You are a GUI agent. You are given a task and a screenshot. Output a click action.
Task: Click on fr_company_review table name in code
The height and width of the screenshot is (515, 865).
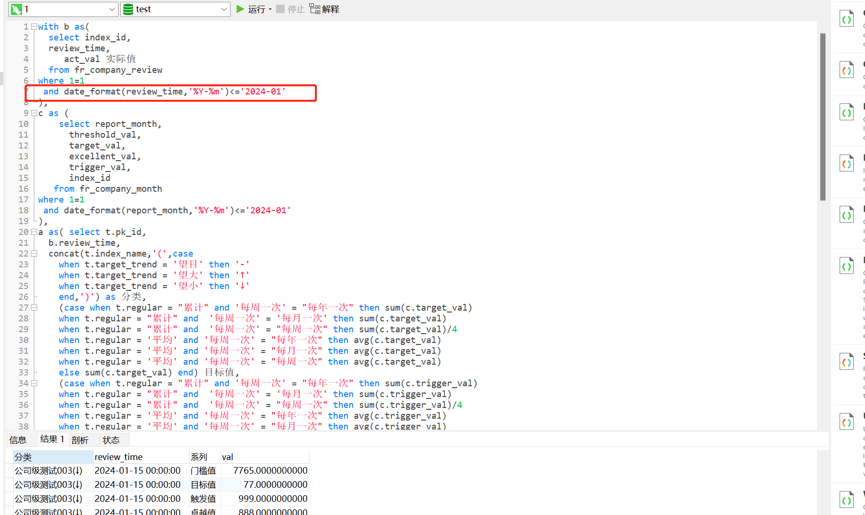[x=118, y=70]
